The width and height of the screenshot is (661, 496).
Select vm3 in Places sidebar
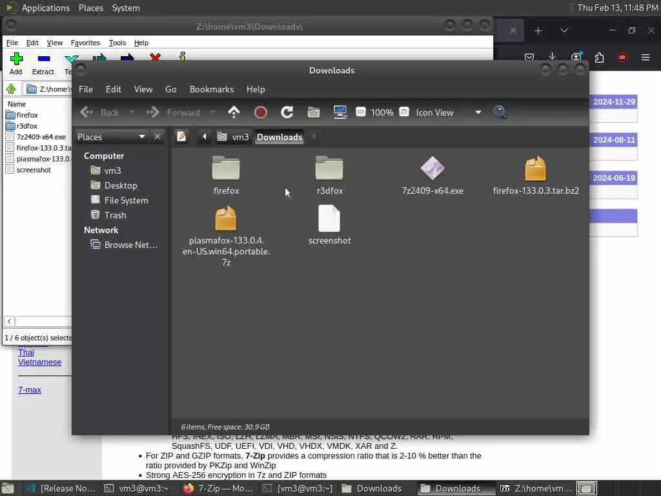pyautogui.click(x=105, y=170)
